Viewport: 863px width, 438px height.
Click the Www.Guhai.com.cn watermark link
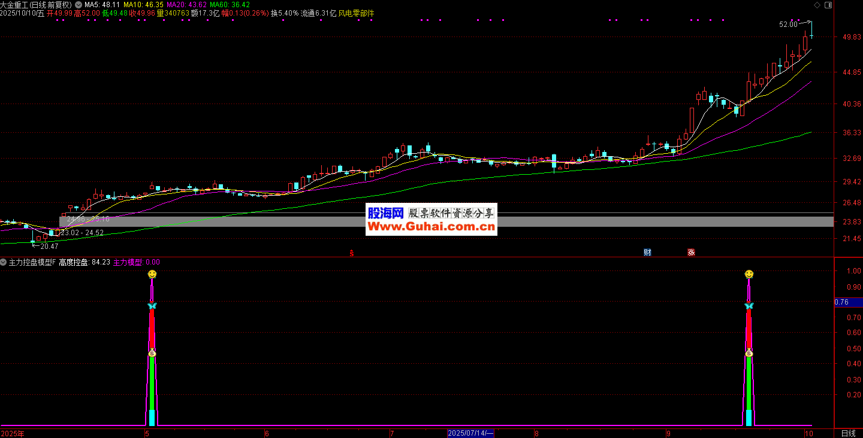431,227
